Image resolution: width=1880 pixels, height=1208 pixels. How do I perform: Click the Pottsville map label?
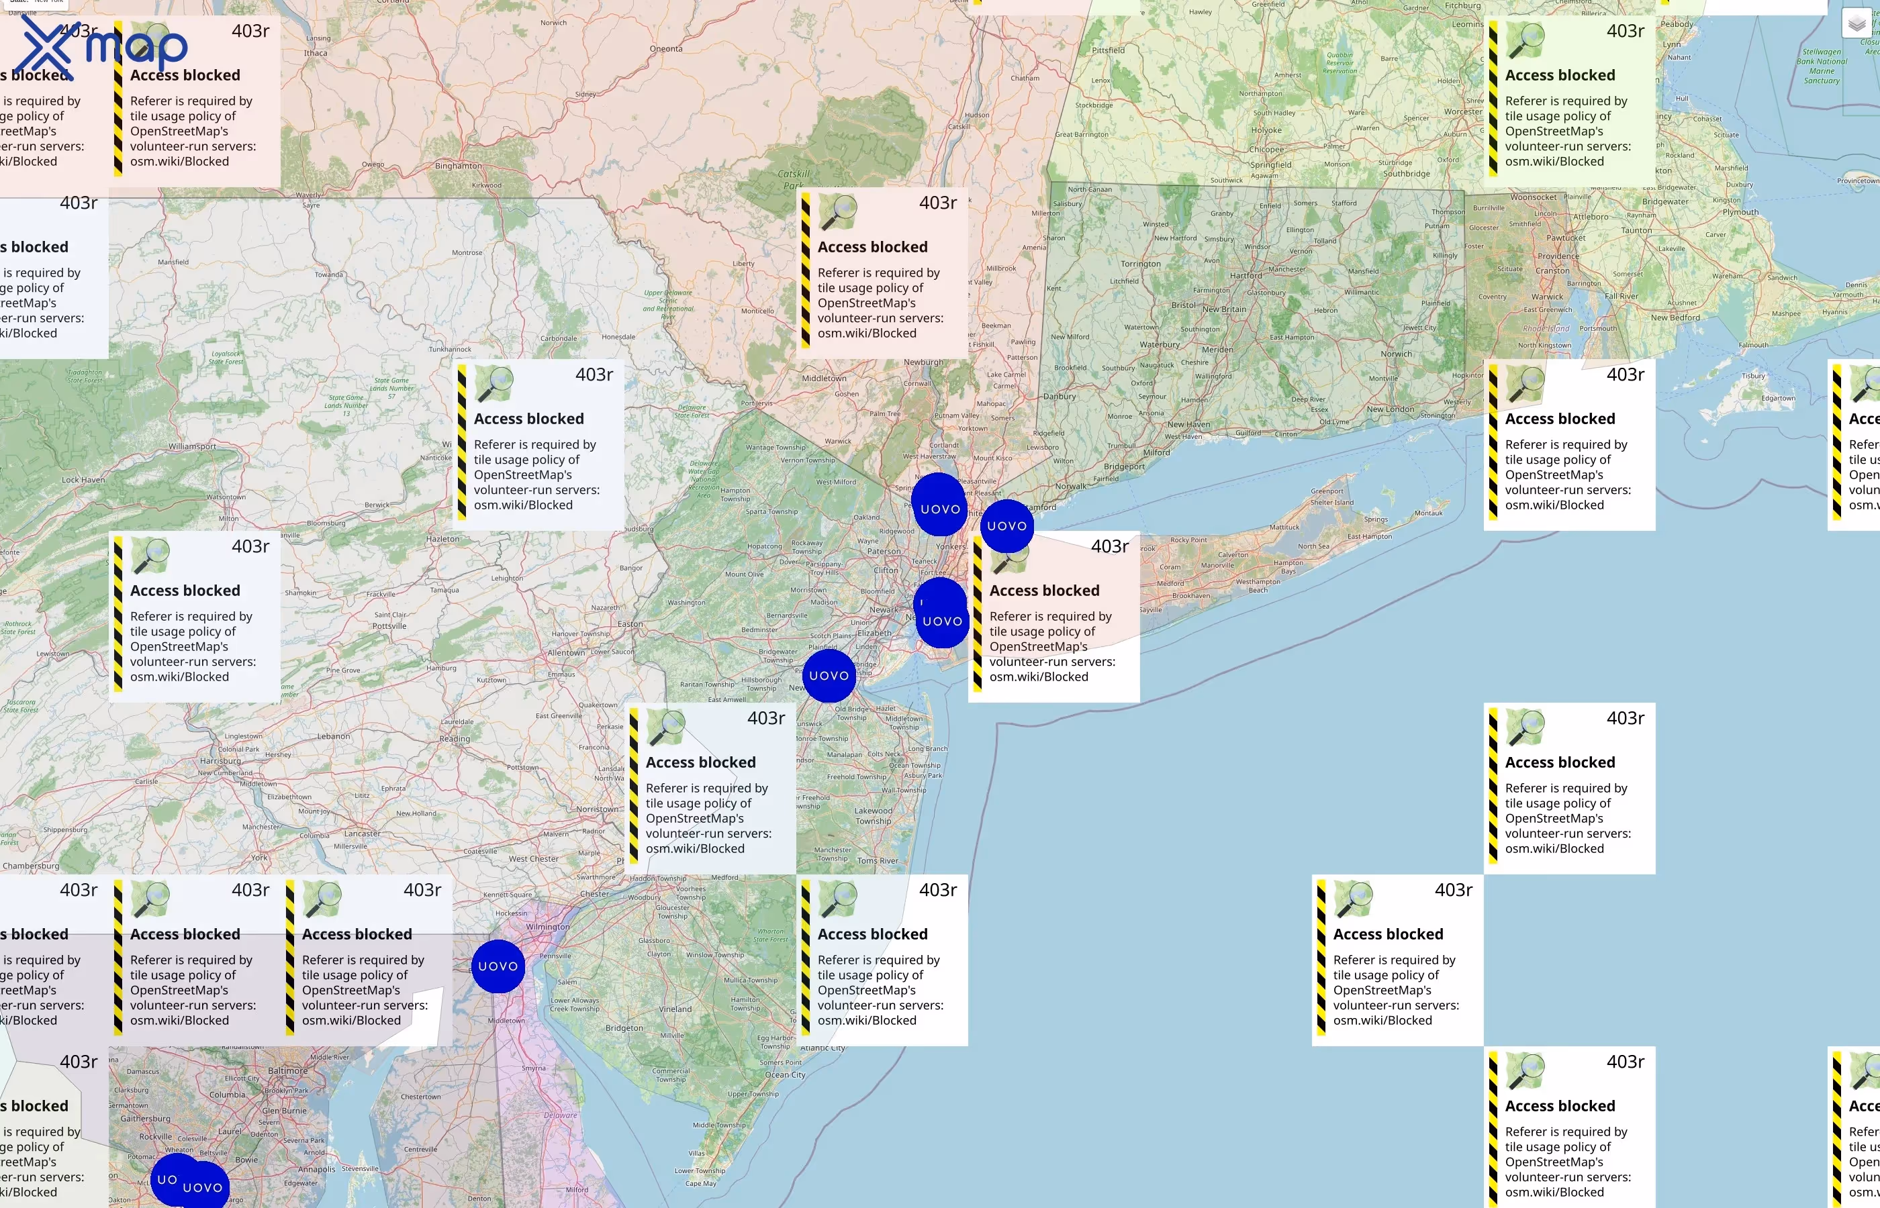tap(389, 626)
